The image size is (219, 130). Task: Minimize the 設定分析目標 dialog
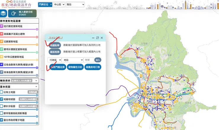pos(93,38)
